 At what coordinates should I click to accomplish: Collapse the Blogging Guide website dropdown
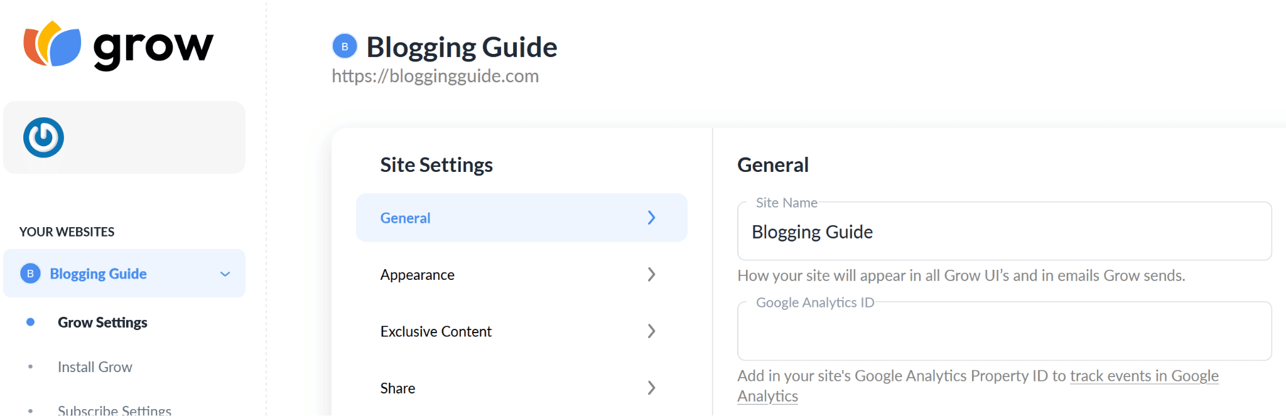225,274
